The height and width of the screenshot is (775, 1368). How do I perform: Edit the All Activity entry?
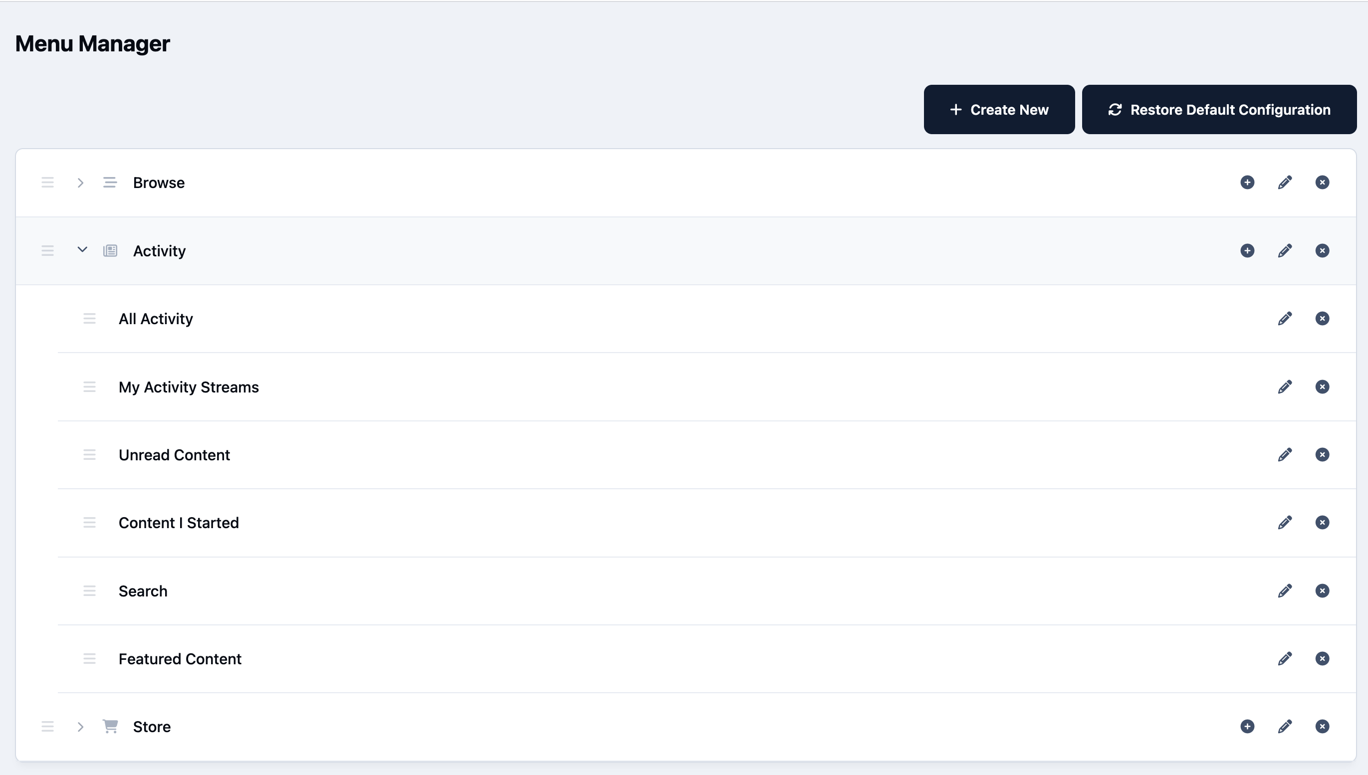click(x=1285, y=318)
